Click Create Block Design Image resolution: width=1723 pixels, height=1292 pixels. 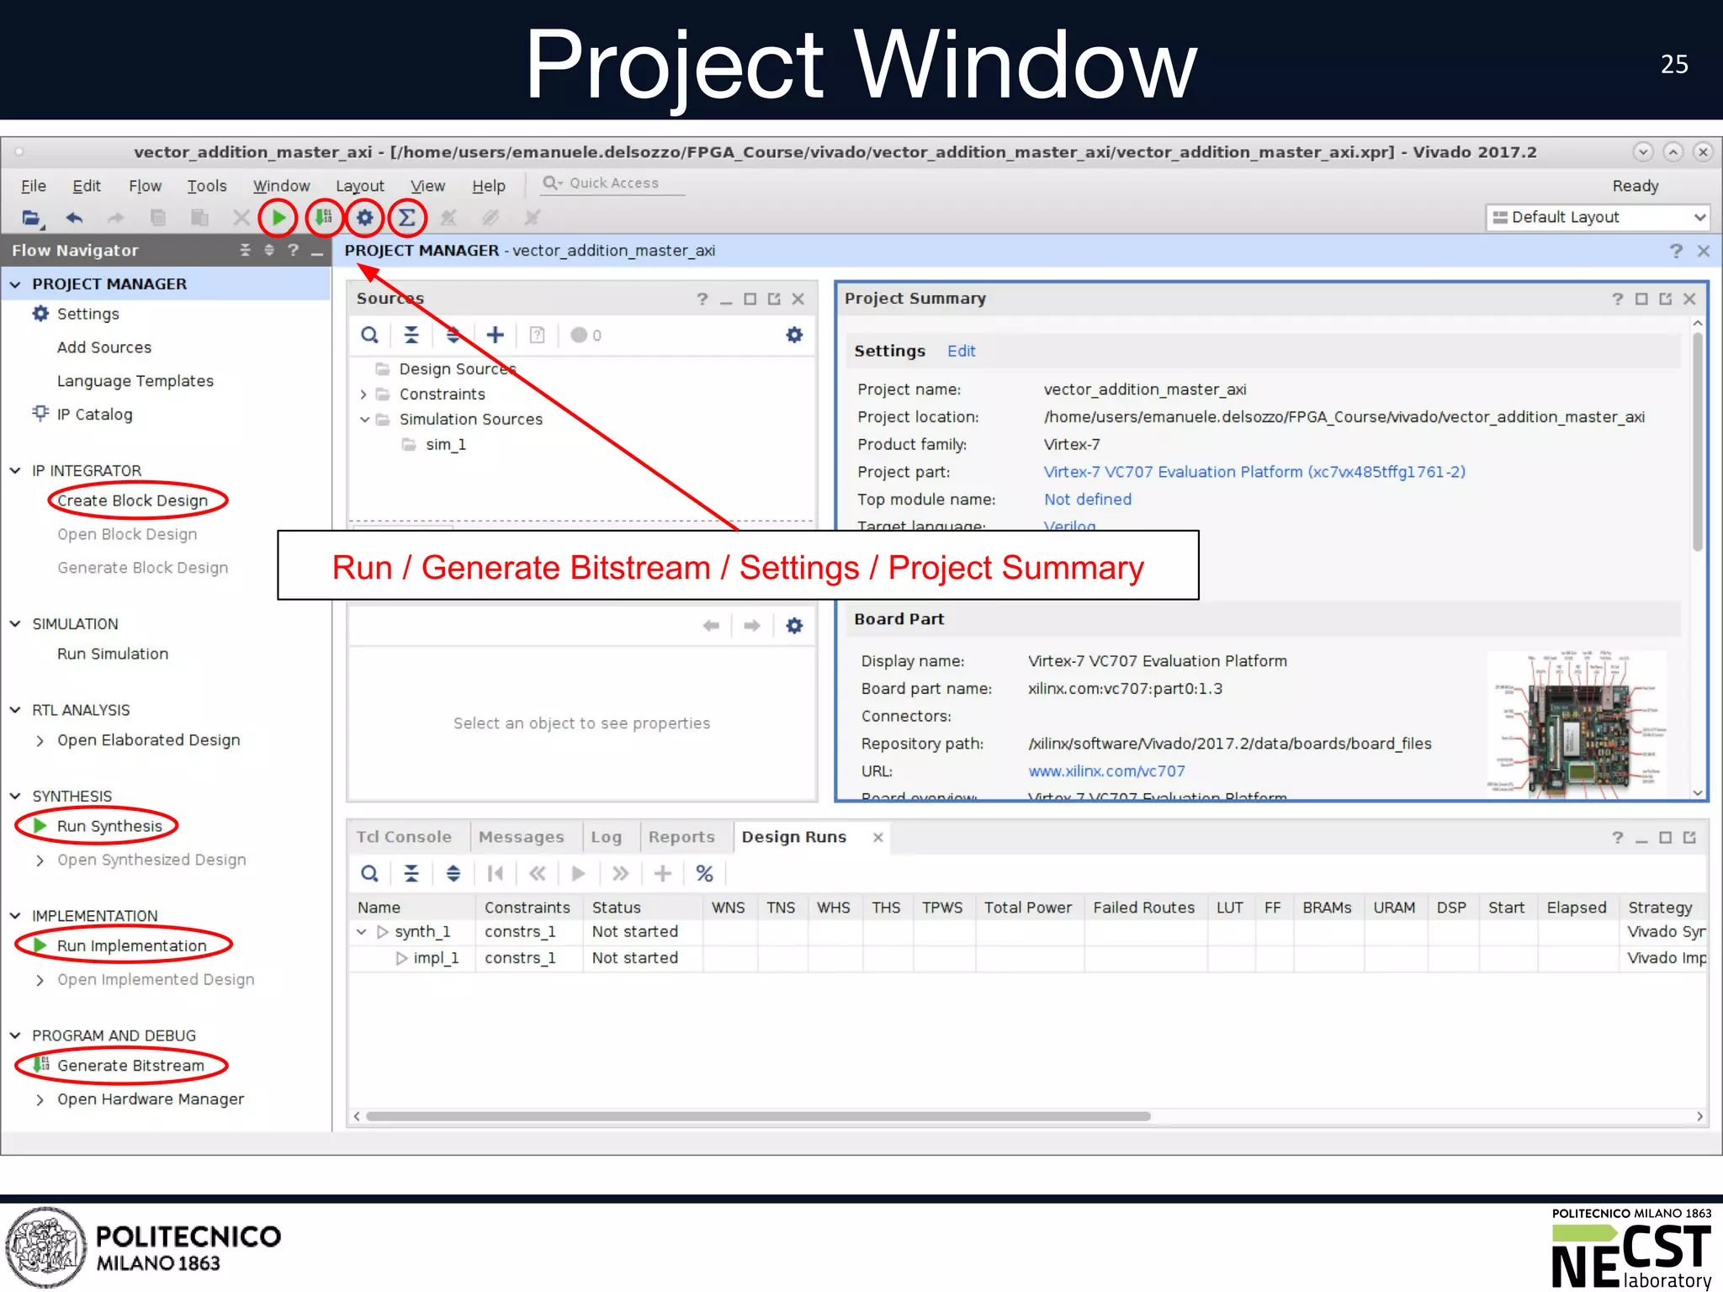[x=132, y=500]
